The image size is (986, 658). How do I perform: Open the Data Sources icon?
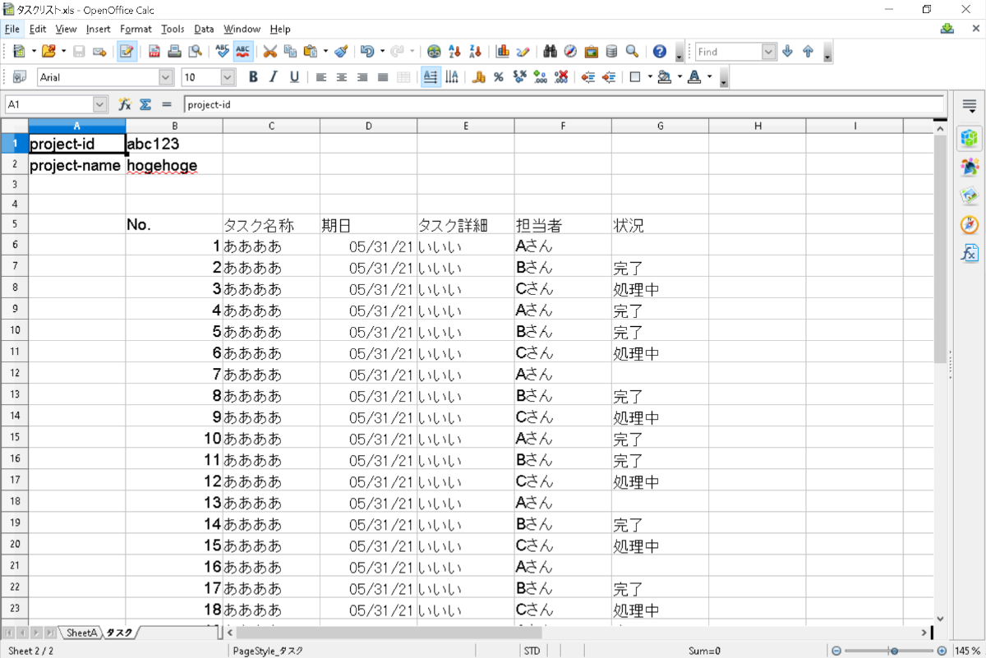point(611,51)
